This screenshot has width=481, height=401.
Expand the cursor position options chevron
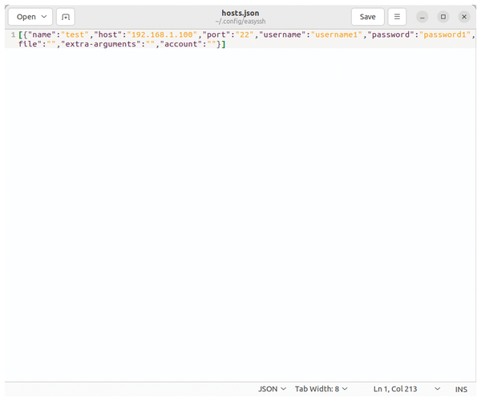click(438, 389)
